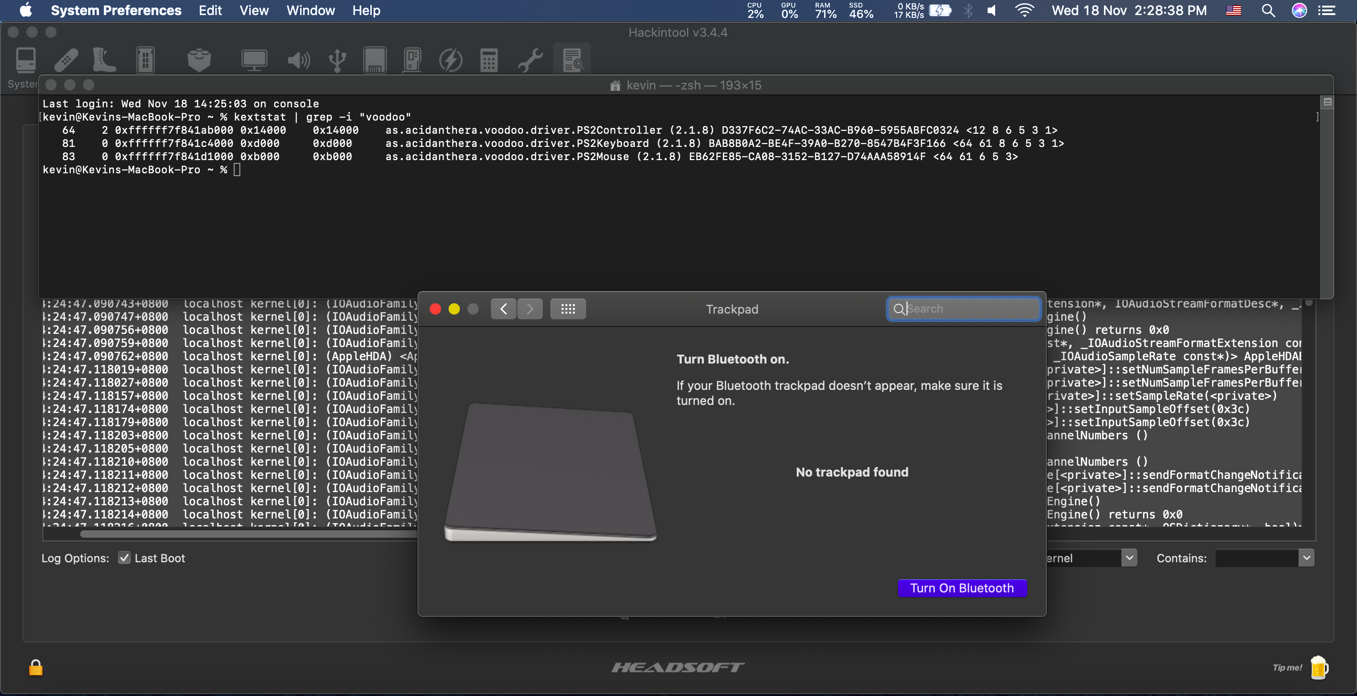This screenshot has height=696, width=1357.
Task: Click Turn On Bluetooth button
Action: coord(962,588)
